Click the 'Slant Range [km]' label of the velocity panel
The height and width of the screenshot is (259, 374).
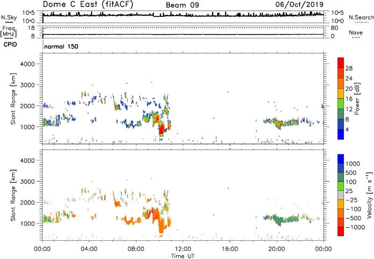[13, 195]
